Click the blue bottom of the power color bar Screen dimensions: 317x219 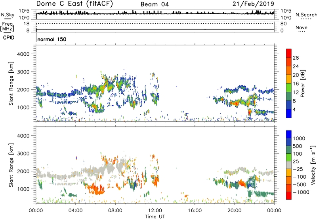pos(289,113)
